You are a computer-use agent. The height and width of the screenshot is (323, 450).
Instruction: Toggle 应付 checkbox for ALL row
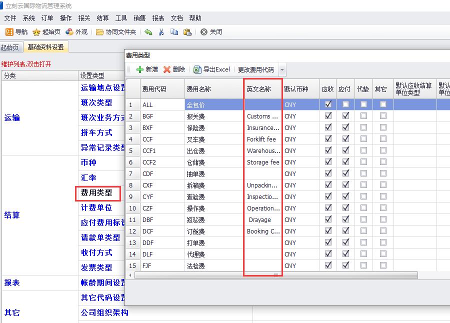(345, 104)
